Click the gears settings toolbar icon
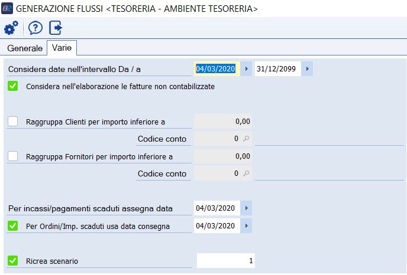The height and width of the screenshot is (275, 407). click(11, 28)
